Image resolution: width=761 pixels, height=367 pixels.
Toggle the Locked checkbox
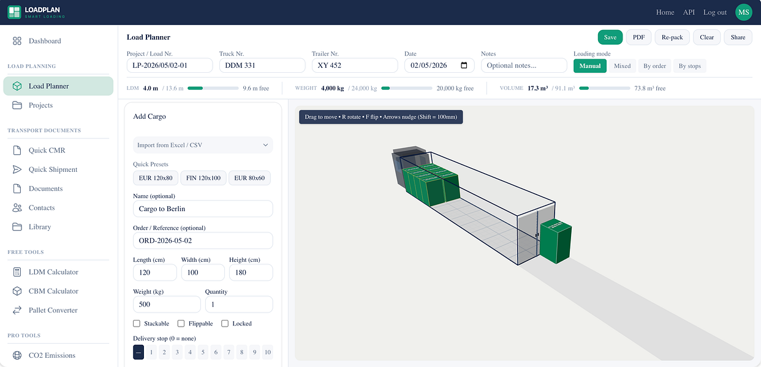coord(225,324)
